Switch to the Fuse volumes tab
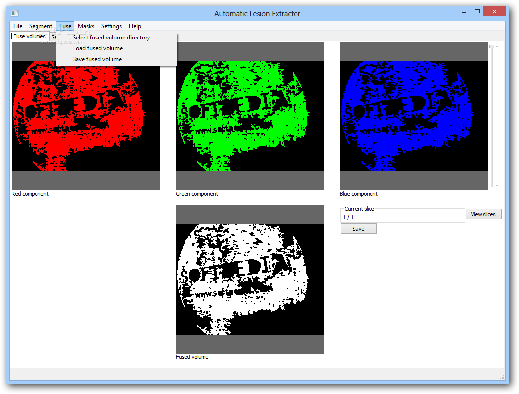 [30, 37]
